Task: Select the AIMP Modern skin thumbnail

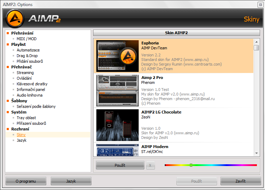Action: pos(117,150)
